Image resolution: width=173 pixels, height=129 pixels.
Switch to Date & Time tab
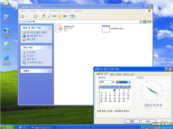[x=102, y=74]
